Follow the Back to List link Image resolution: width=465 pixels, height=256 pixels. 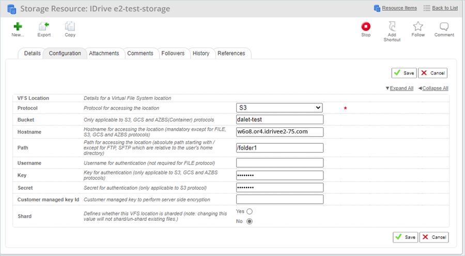445,8
